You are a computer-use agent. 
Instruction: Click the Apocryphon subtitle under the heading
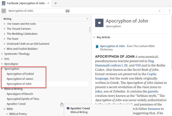(x=113, y=26)
